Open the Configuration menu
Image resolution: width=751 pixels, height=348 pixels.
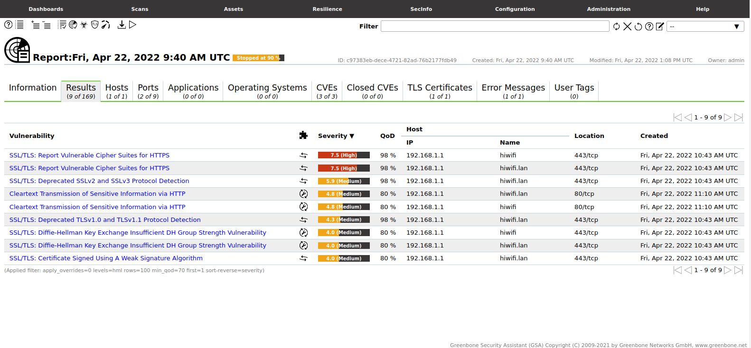coord(515,9)
